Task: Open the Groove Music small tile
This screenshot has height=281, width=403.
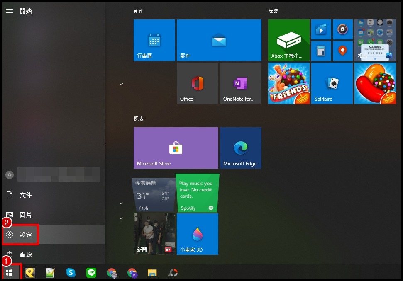Action: (342, 29)
